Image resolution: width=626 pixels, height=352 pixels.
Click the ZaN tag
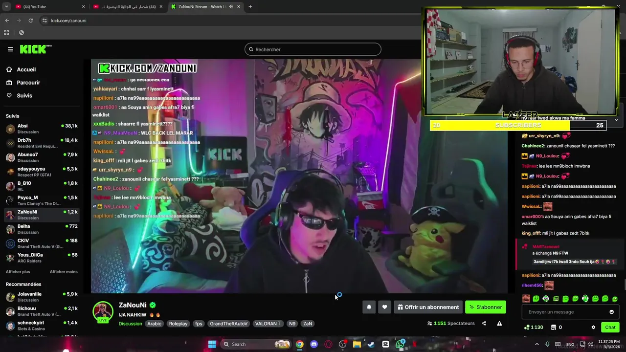point(308,324)
